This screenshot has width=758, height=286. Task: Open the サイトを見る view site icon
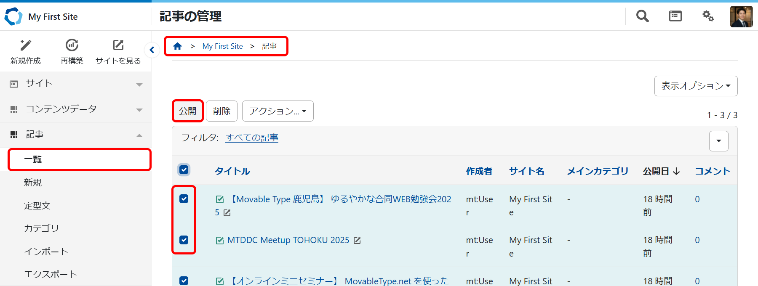(x=118, y=45)
